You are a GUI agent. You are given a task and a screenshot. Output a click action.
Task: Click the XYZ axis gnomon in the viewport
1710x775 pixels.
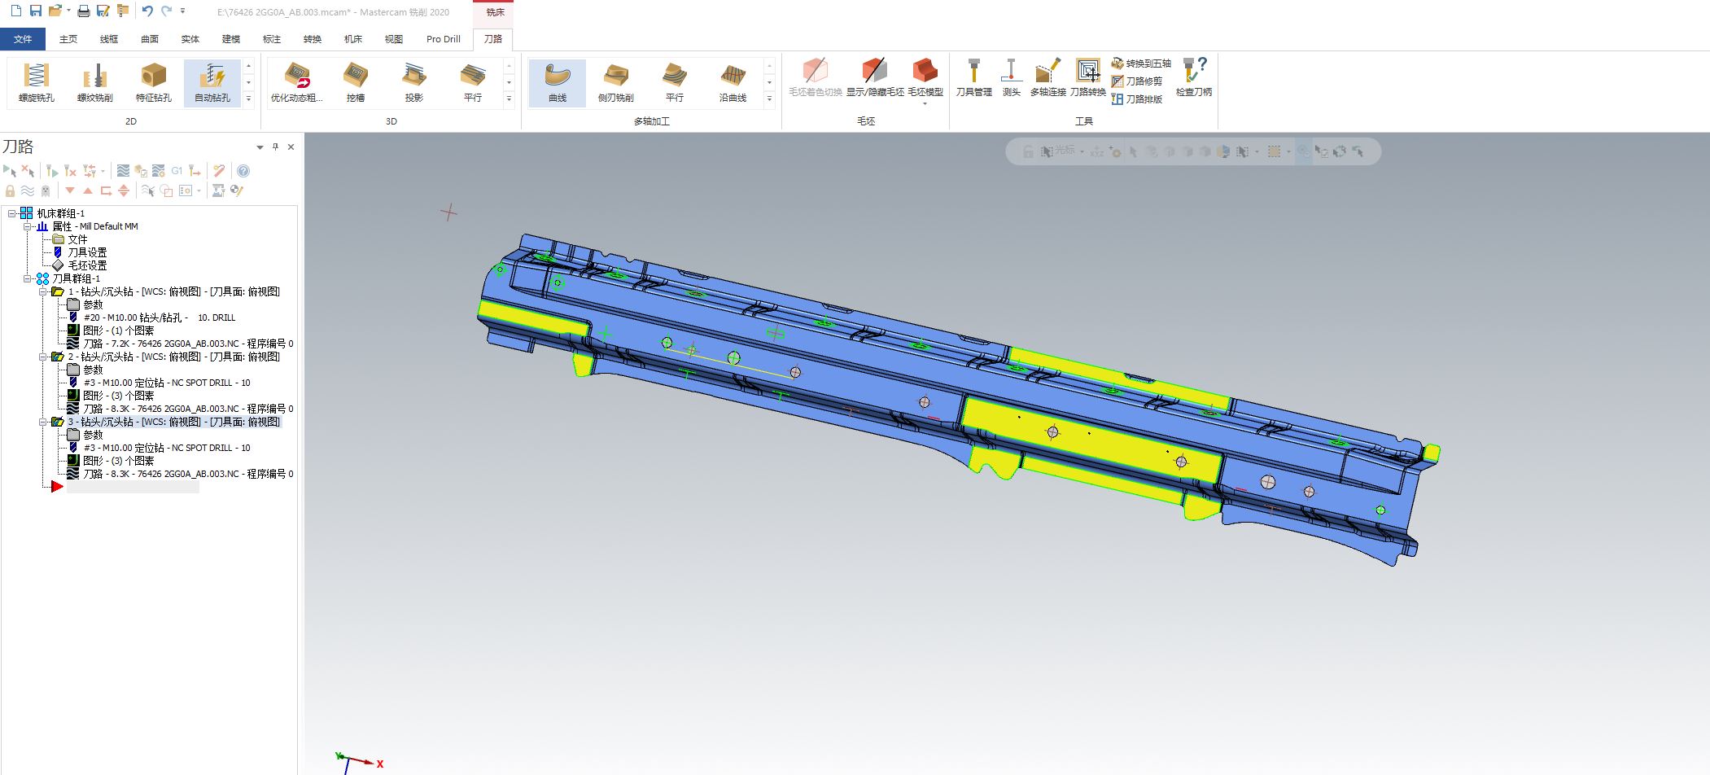coord(358,762)
